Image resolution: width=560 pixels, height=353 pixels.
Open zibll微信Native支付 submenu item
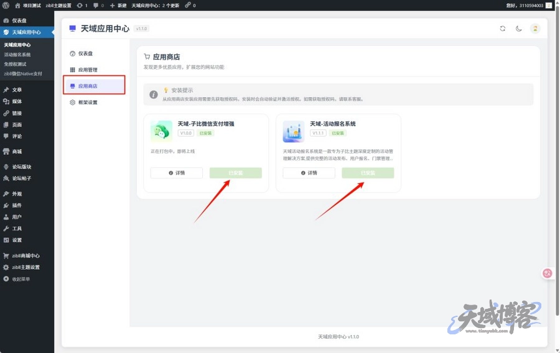click(x=23, y=74)
